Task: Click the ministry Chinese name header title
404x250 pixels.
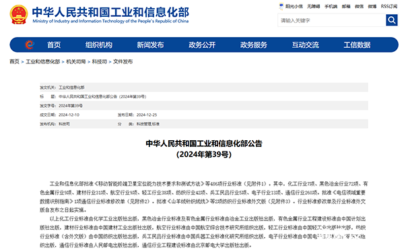Action: click(x=110, y=12)
